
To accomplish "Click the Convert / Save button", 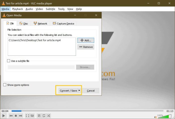I will (68, 91).
